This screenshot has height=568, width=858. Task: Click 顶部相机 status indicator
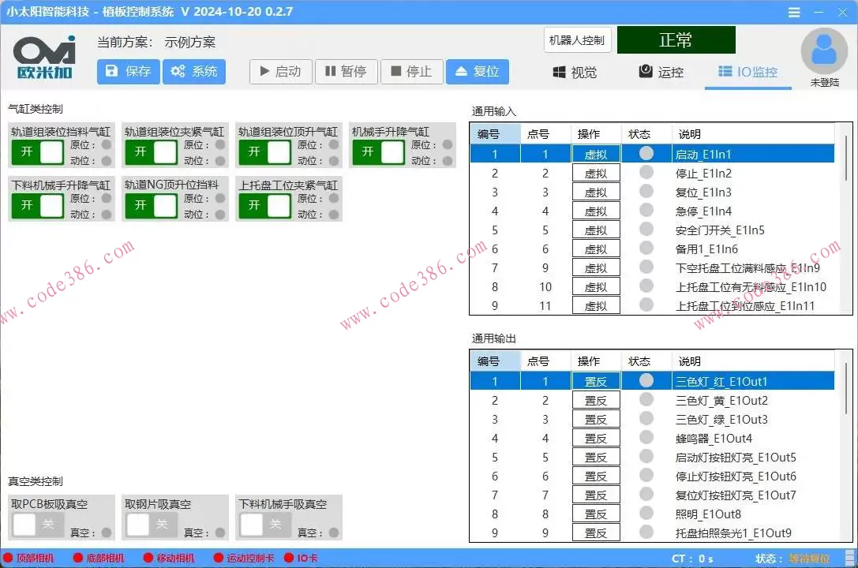[x=29, y=559]
